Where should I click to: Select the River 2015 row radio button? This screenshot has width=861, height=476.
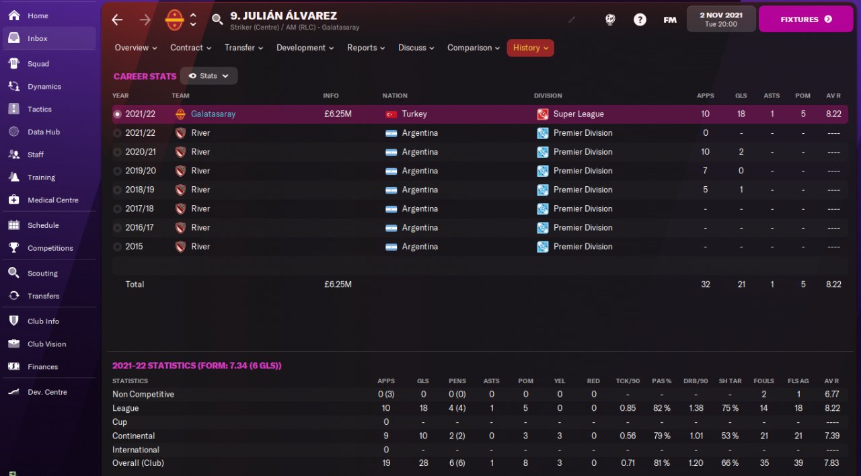click(x=118, y=247)
